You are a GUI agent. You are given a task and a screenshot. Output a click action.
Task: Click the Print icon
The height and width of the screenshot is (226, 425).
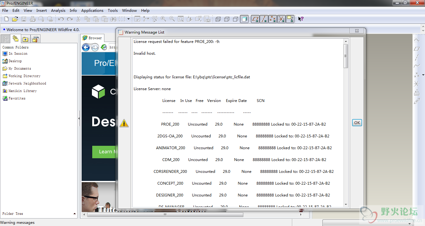point(32,19)
